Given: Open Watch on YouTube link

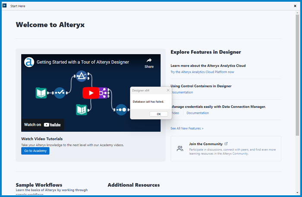Looking at the screenshot, I should (42, 125).
